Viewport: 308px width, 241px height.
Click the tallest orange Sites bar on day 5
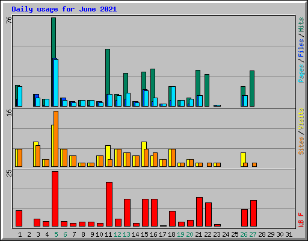[56, 139]
